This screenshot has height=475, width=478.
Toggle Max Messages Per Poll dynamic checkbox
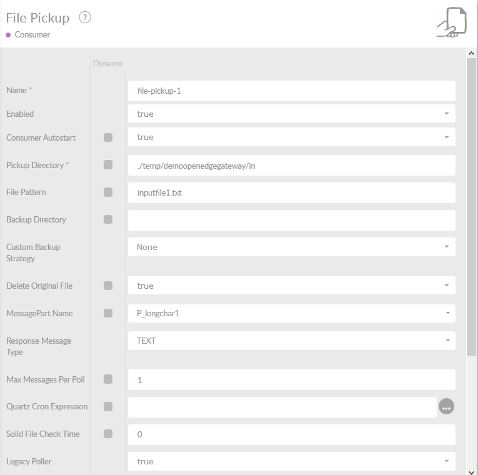tap(108, 379)
